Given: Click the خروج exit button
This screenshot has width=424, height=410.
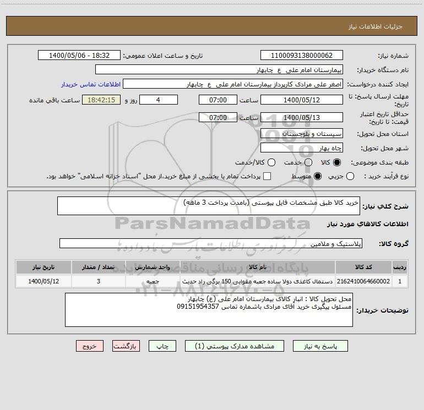Looking at the screenshot, I should coord(90,346).
